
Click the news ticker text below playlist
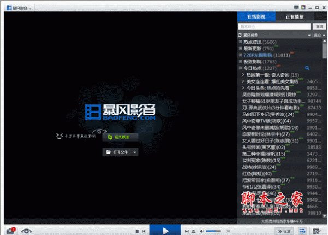tap(282, 221)
